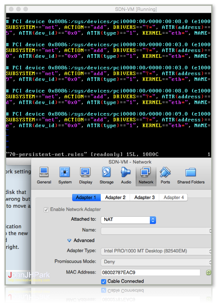Switch to the Adapter 3 tab
The width and height of the screenshot is (217, 308).
pos(144,198)
